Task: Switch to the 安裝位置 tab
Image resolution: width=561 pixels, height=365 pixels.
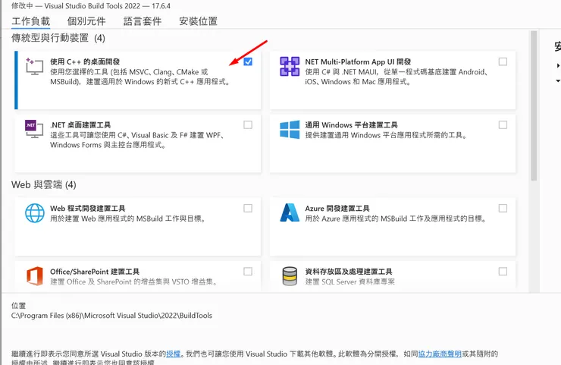Action: tap(198, 21)
